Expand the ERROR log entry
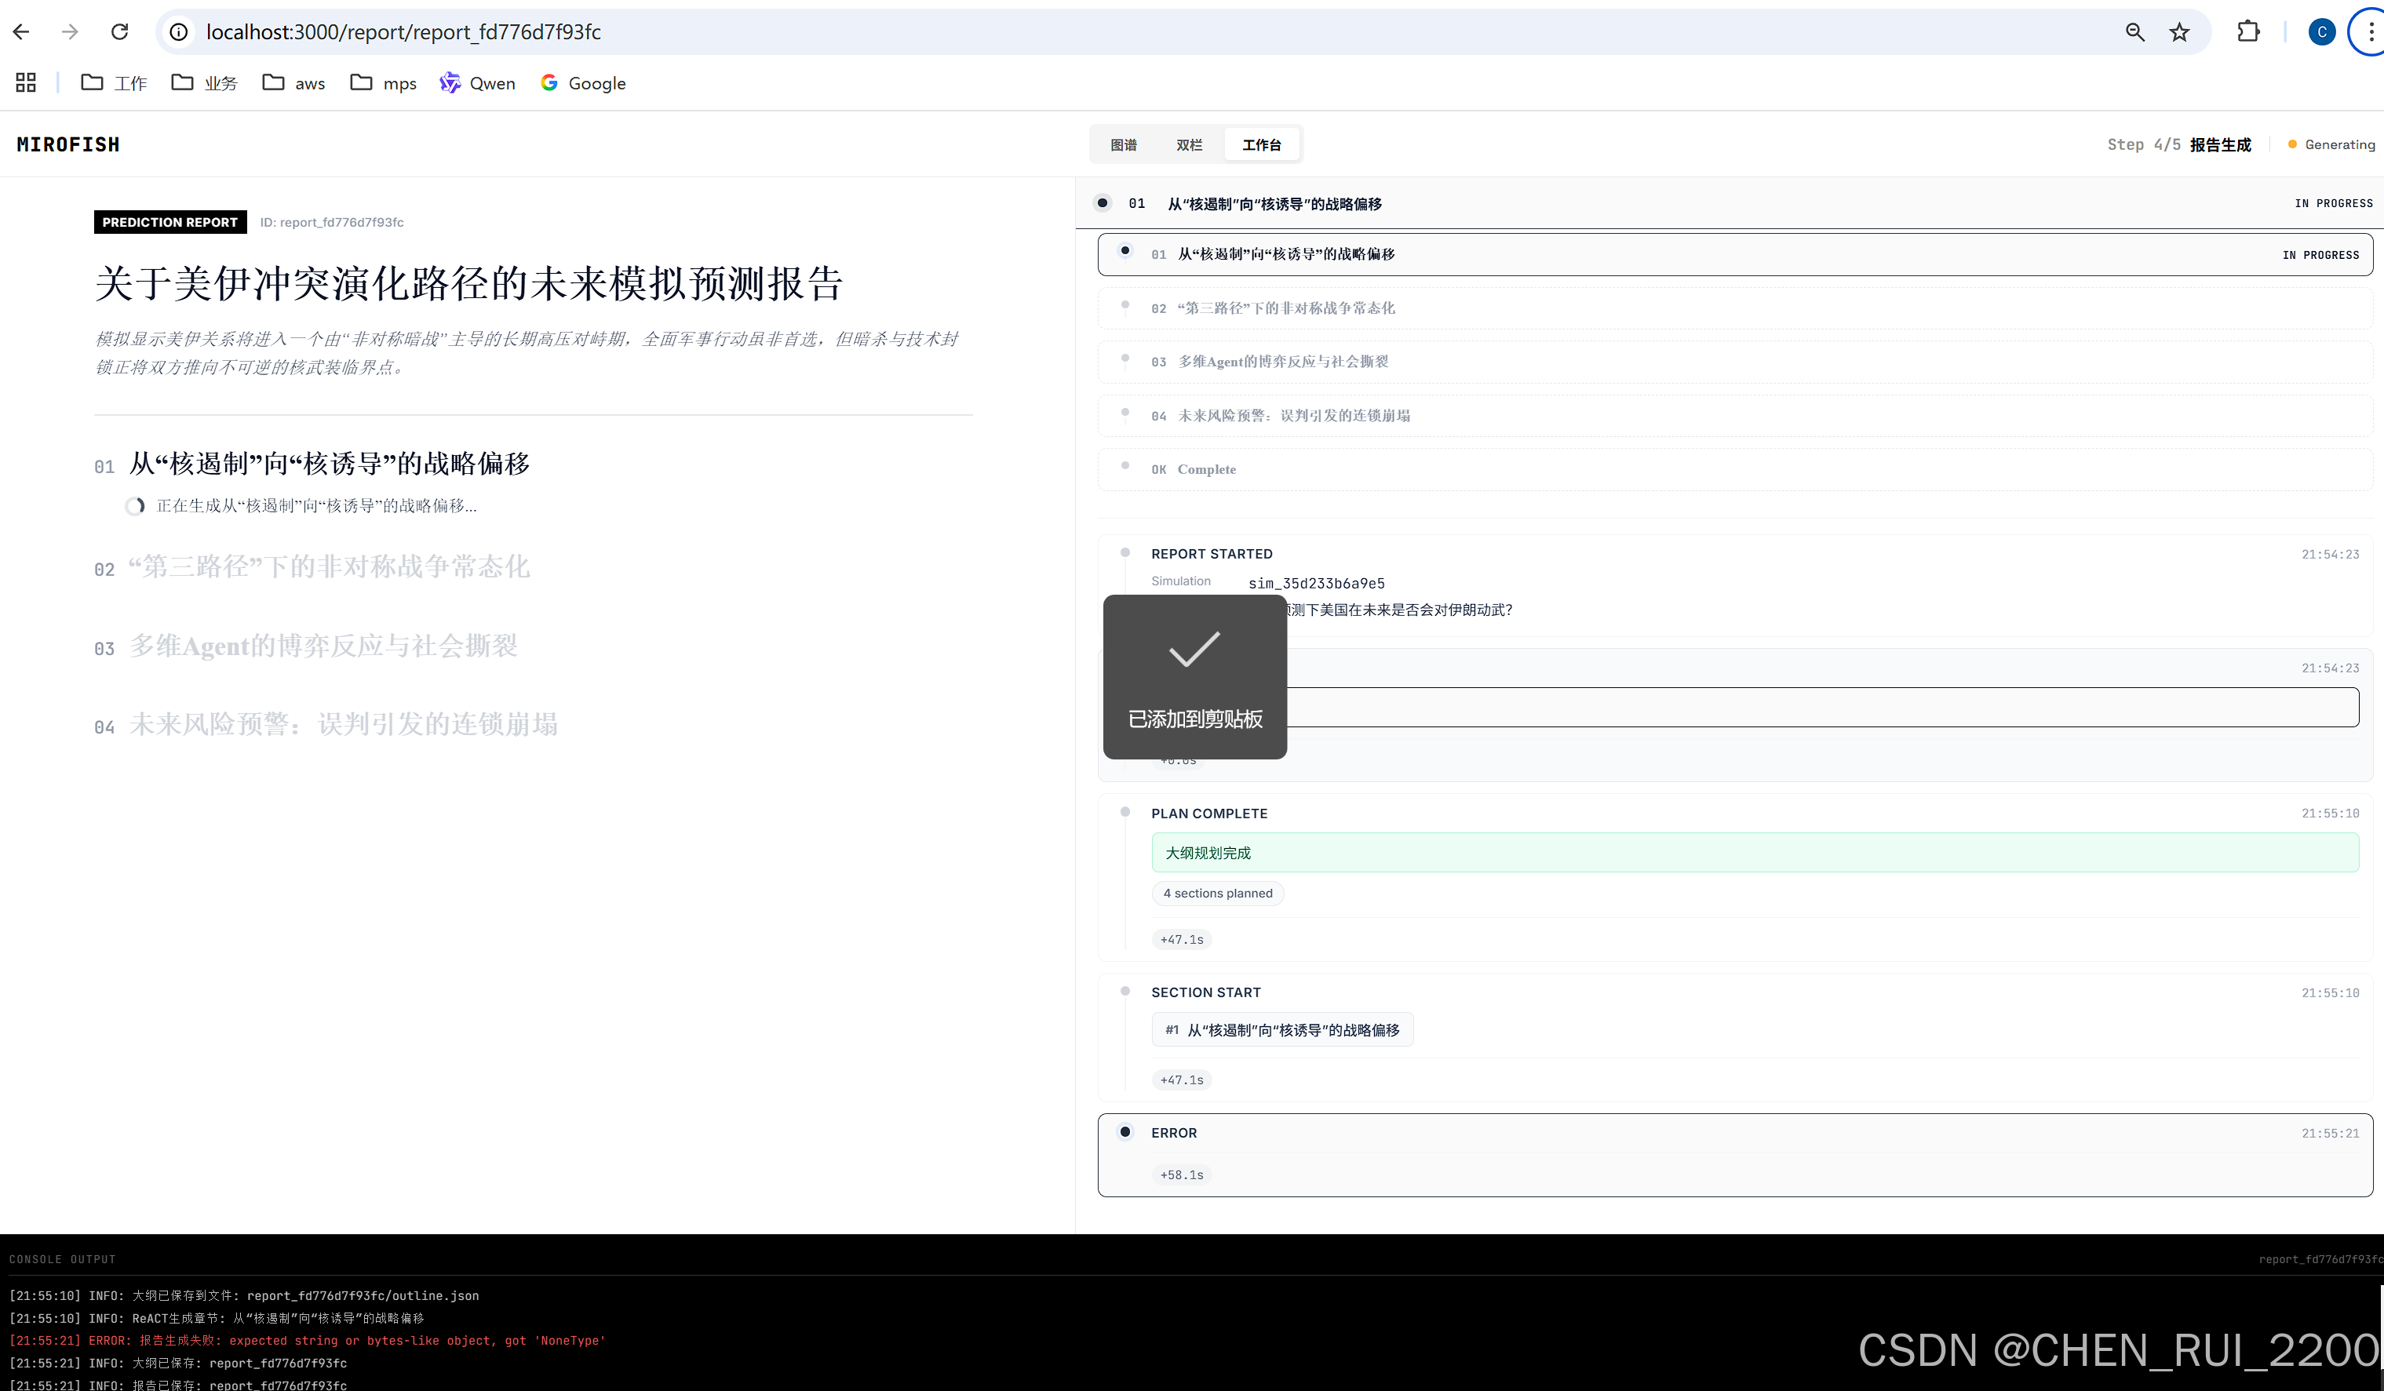 pos(1173,1133)
